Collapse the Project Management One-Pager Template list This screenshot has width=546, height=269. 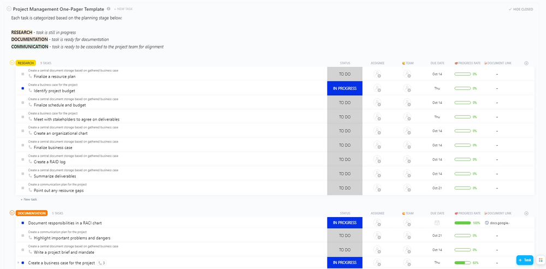(9, 9)
